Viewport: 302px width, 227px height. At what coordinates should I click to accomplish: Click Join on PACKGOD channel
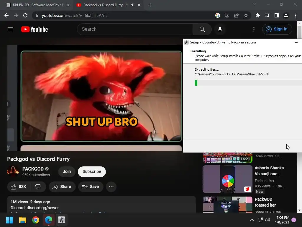tap(67, 172)
